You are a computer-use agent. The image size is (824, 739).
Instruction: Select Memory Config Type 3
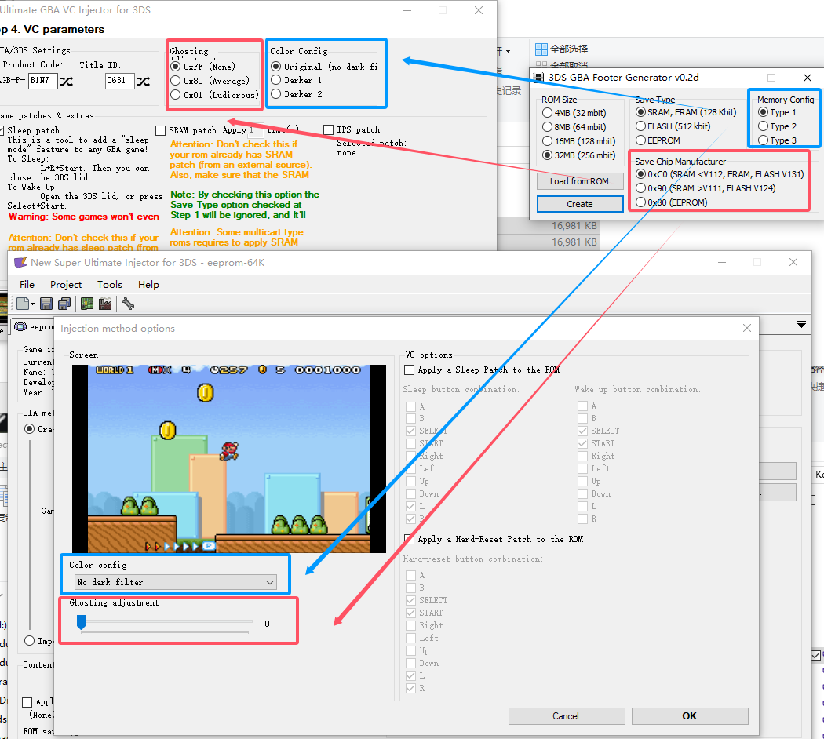point(763,140)
